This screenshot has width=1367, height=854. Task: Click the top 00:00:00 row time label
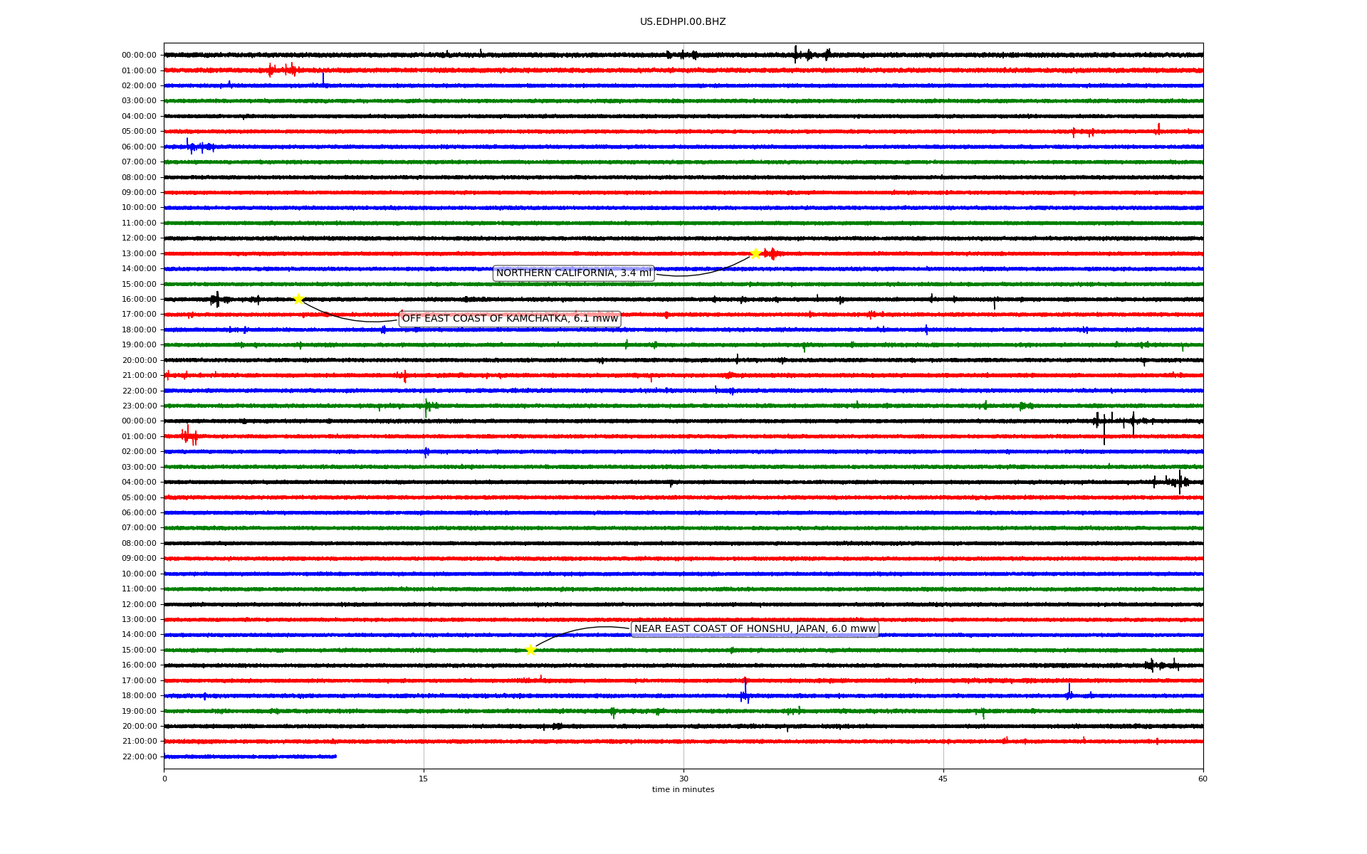(139, 56)
